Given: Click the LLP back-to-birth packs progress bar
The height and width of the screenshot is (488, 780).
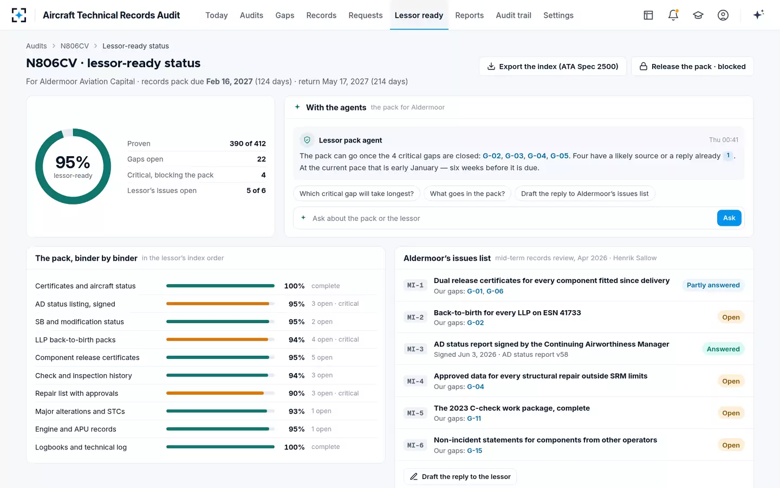Looking at the screenshot, I should 220,339.
